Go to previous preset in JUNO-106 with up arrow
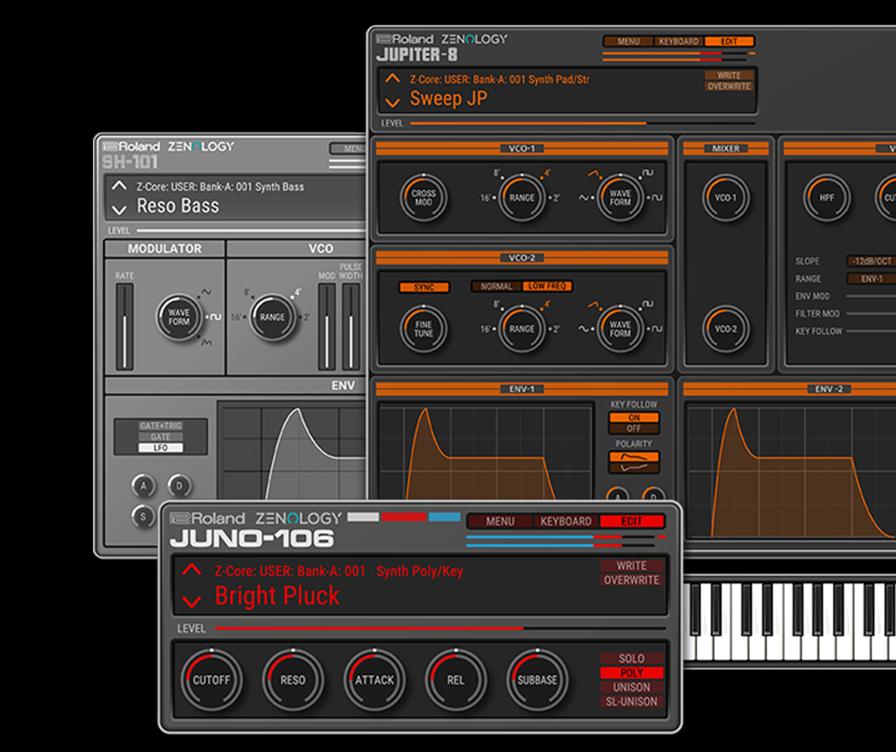Image resolution: width=896 pixels, height=752 pixels. (x=192, y=570)
